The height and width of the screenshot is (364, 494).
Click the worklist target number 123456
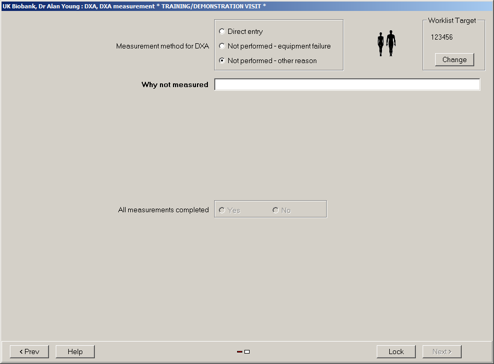(x=442, y=38)
